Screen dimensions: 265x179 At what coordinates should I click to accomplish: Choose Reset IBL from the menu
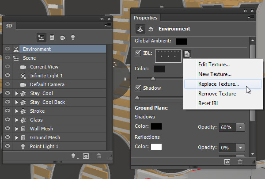tap(223, 103)
